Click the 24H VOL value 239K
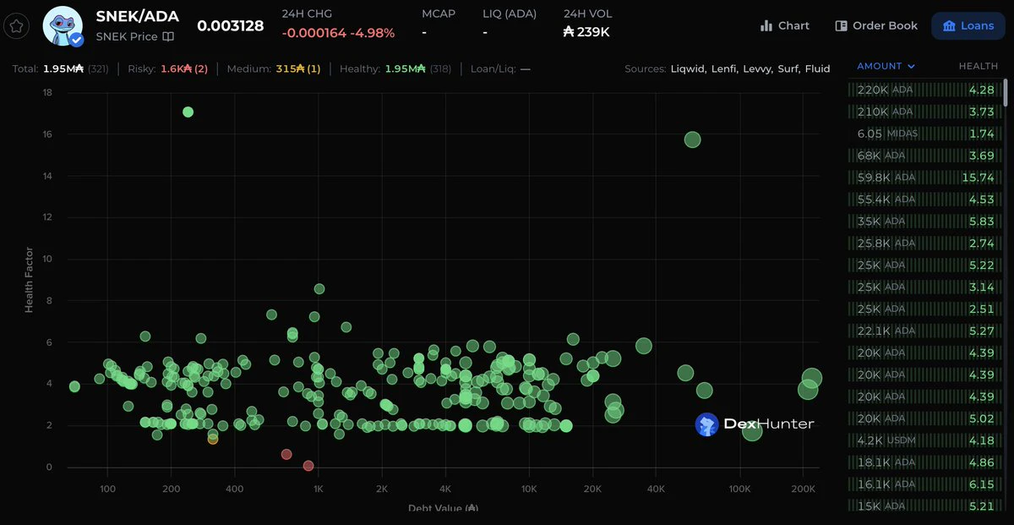Screen dimensions: 1014x525 [x=586, y=32]
